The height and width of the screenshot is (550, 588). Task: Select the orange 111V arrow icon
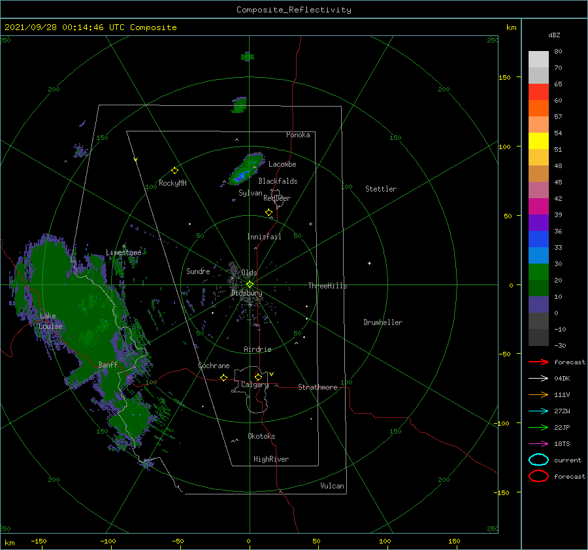(x=538, y=394)
